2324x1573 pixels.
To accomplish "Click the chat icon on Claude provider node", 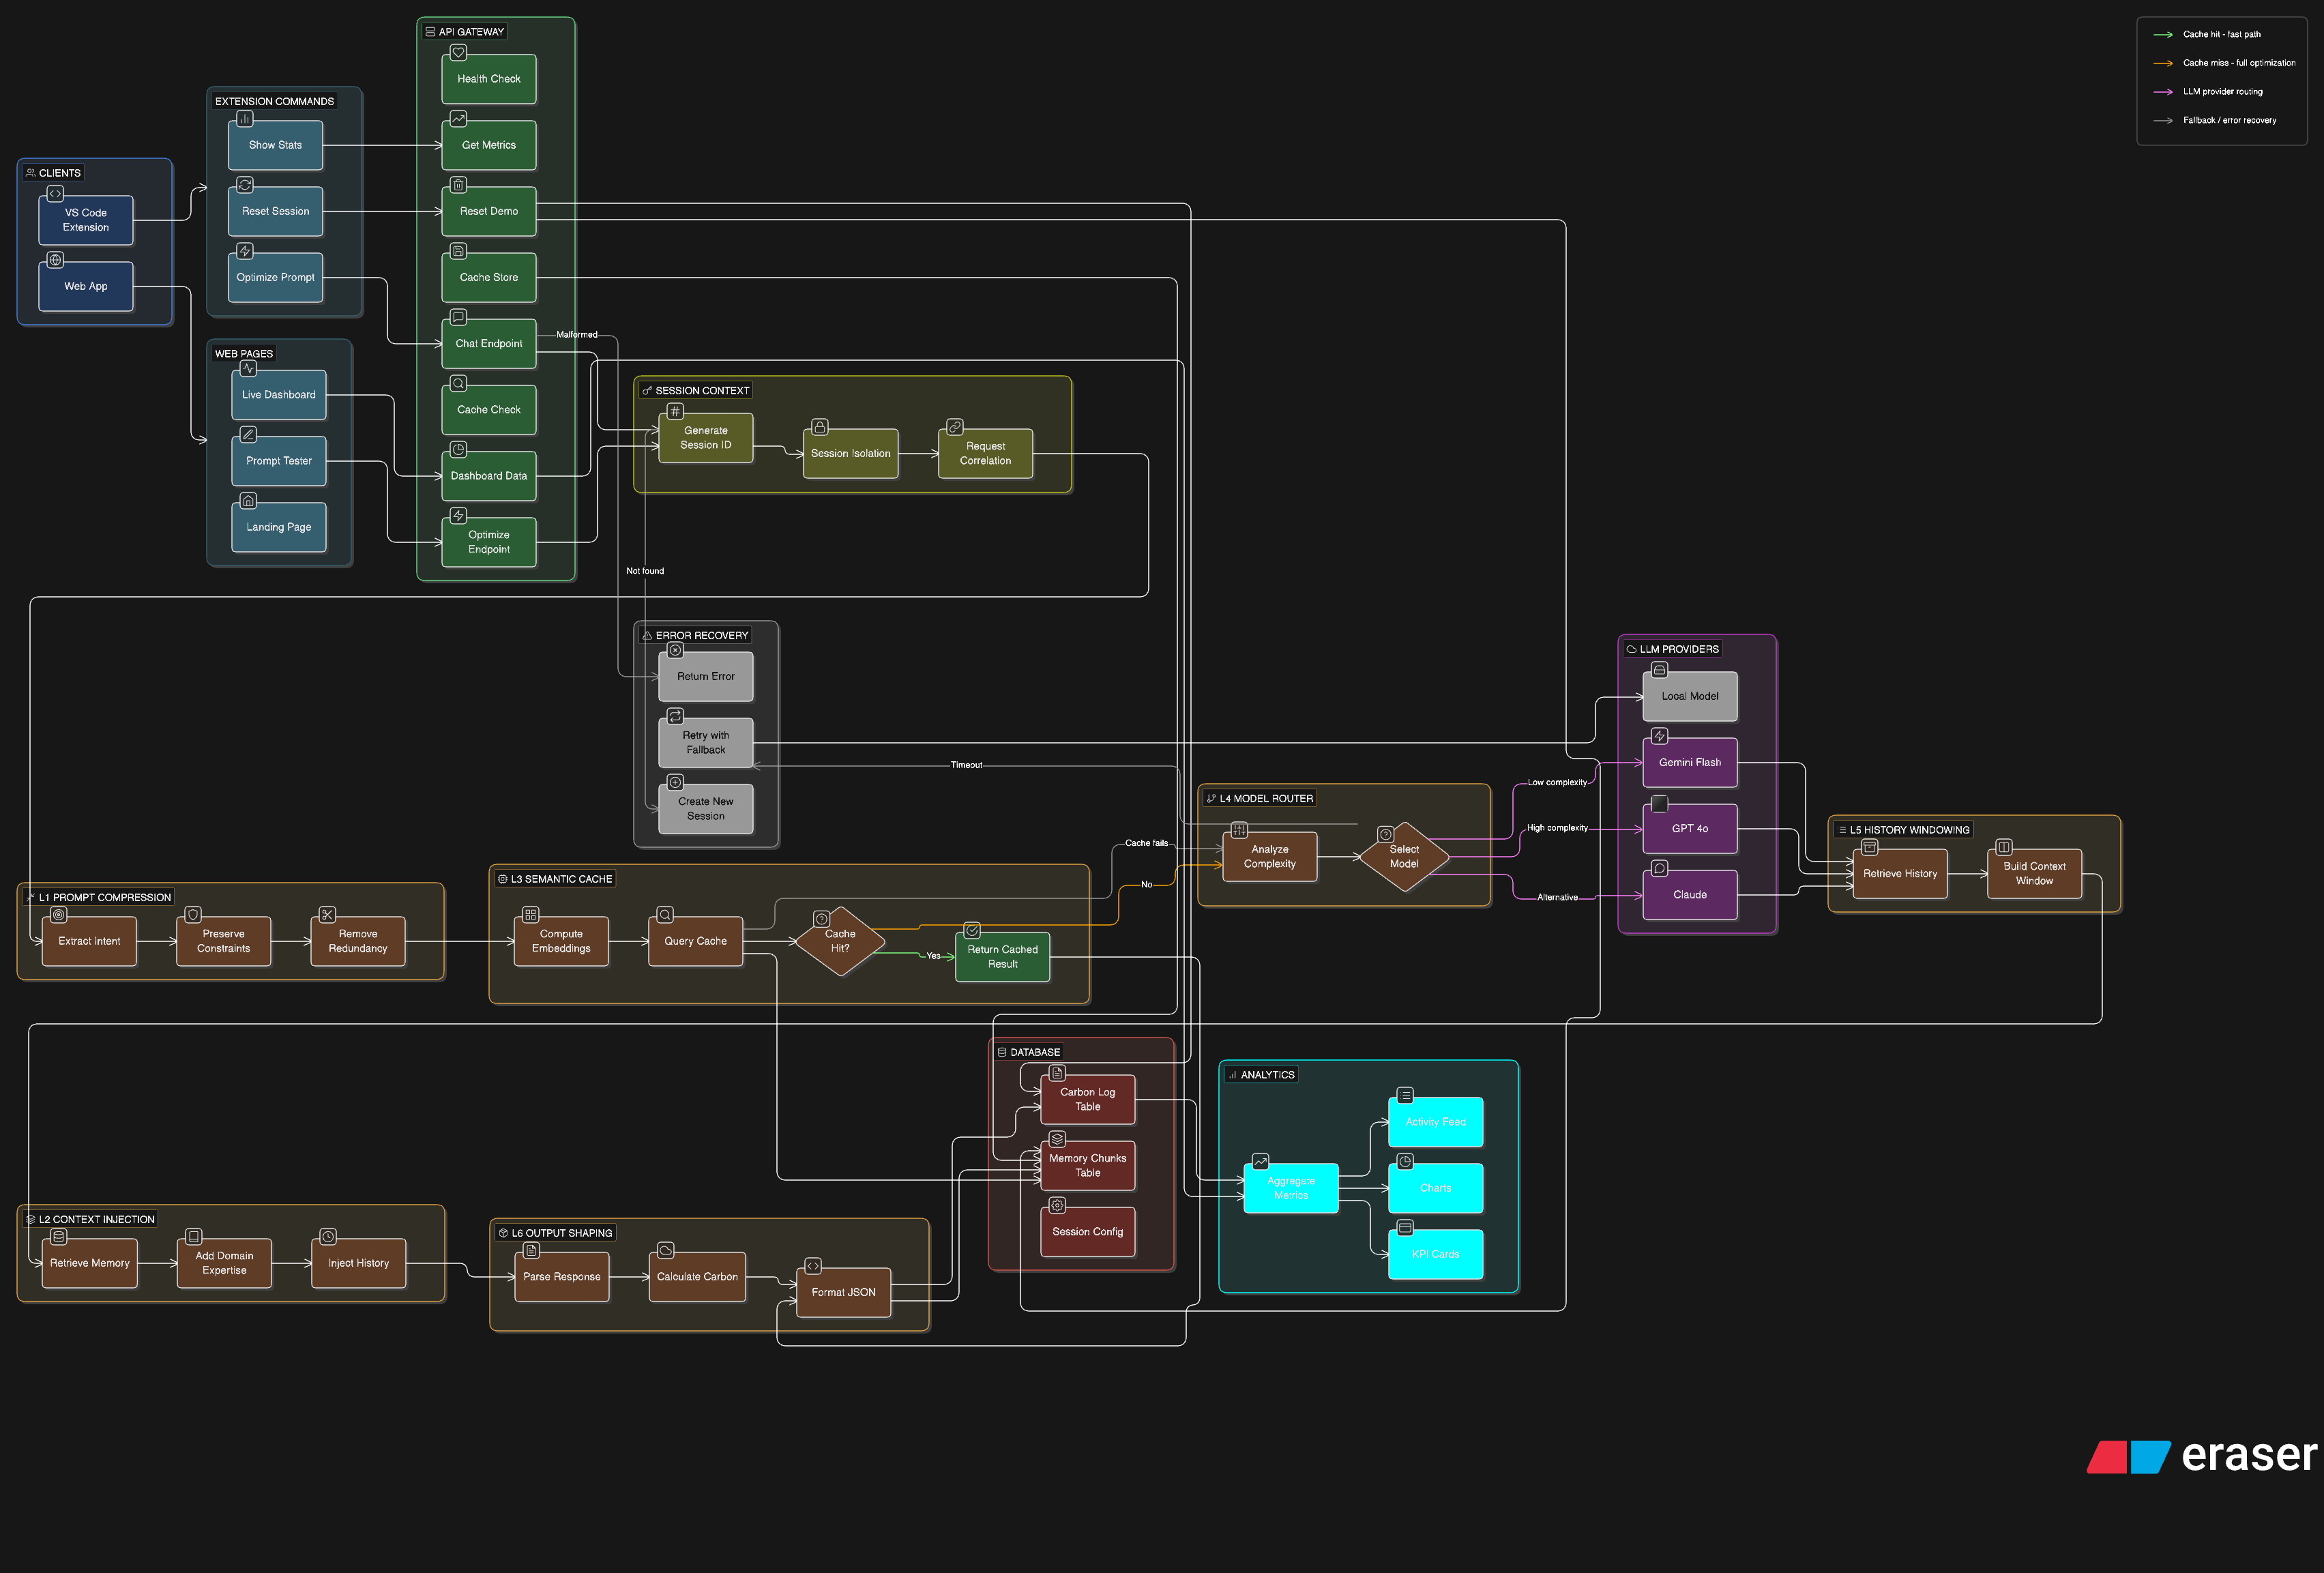I will point(1659,868).
